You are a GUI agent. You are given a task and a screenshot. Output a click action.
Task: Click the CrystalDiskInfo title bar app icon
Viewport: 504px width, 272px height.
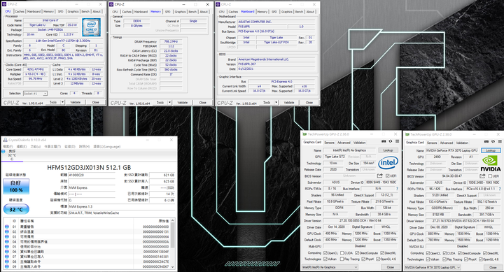click(x=5, y=140)
